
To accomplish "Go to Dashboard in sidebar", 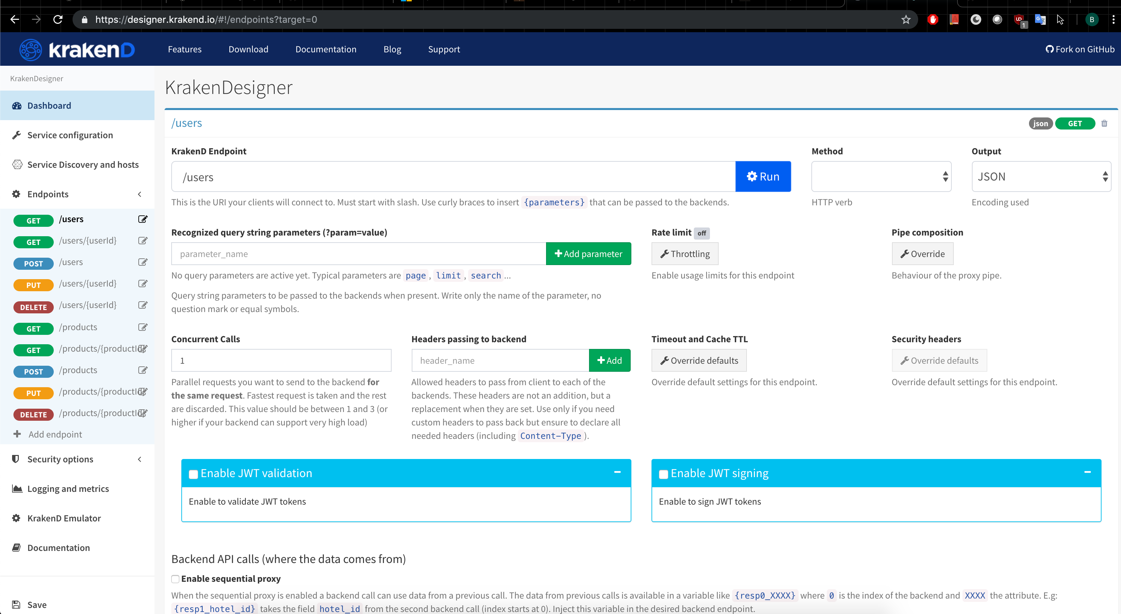I will pos(77,106).
